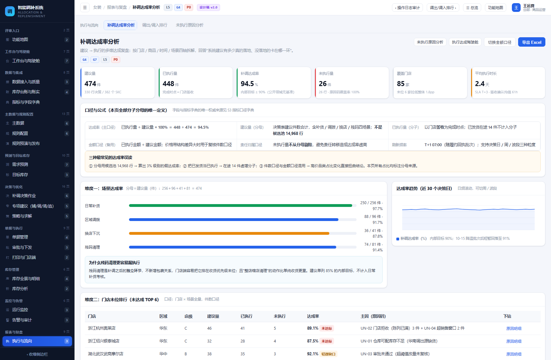The height and width of the screenshot is (360, 551).
Task: Click the 设计稿 v2.0 badge
Action: click(x=209, y=8)
